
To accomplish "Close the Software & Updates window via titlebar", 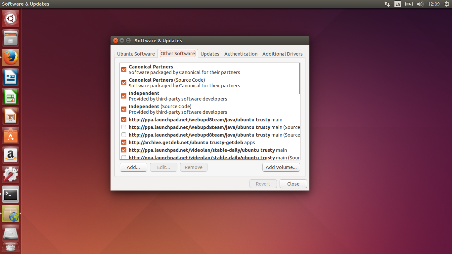I will point(115,40).
